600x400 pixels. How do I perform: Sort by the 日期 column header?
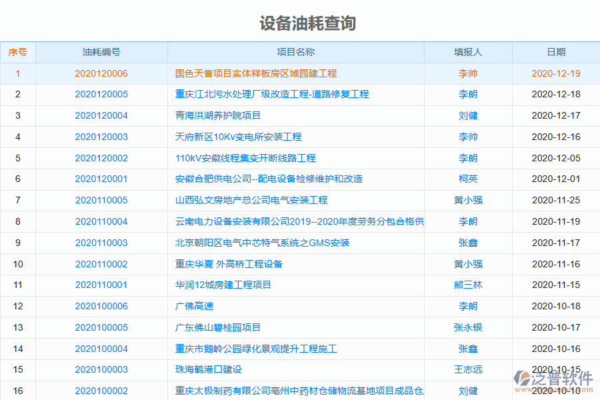point(555,52)
